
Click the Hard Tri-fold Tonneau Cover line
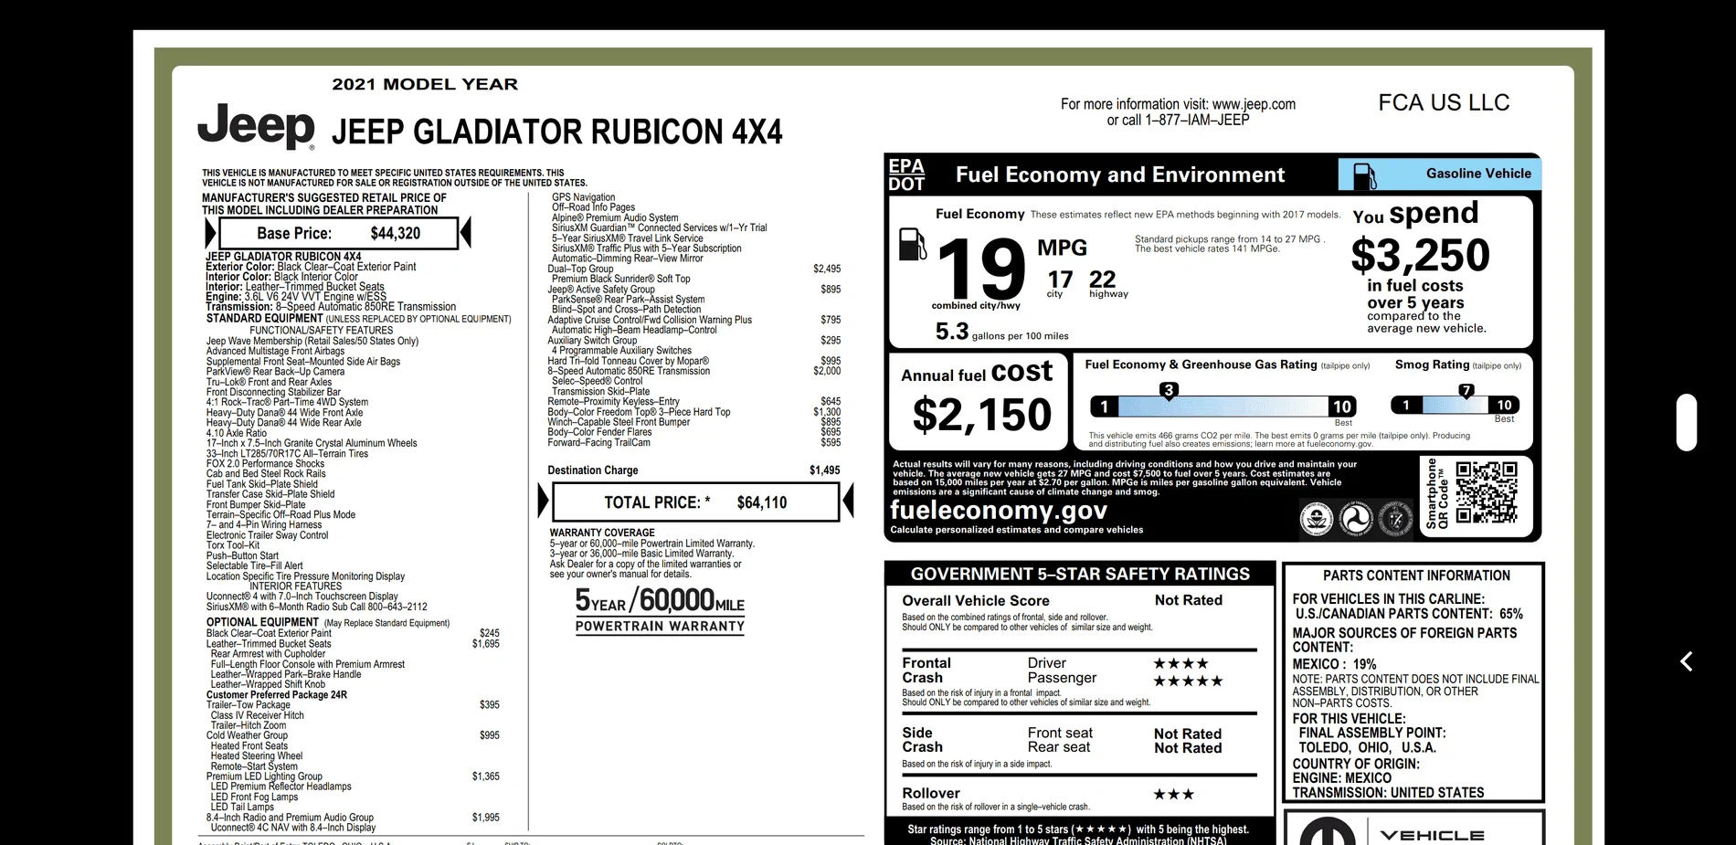[x=693, y=361]
